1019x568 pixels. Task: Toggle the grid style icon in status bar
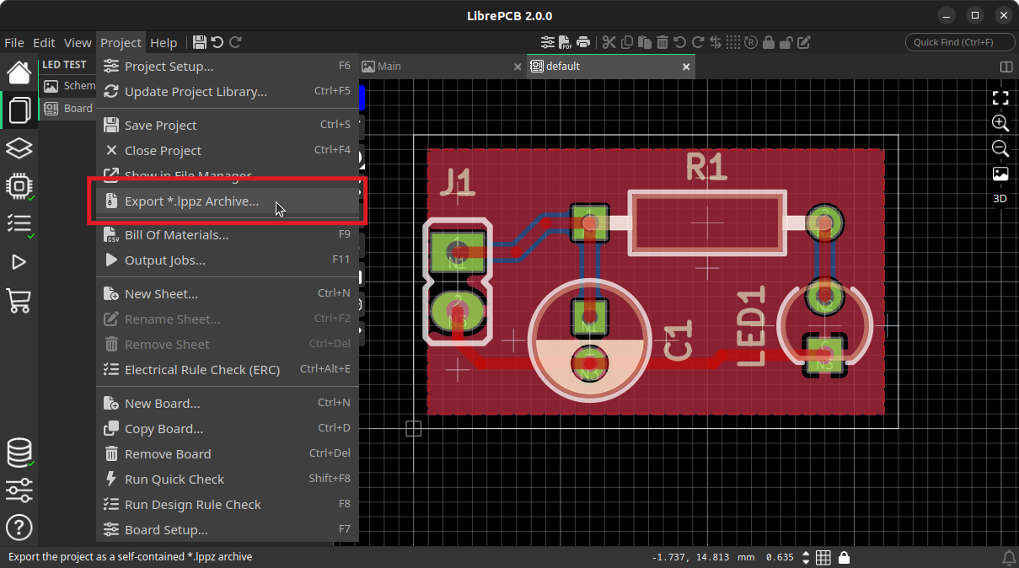click(x=823, y=557)
